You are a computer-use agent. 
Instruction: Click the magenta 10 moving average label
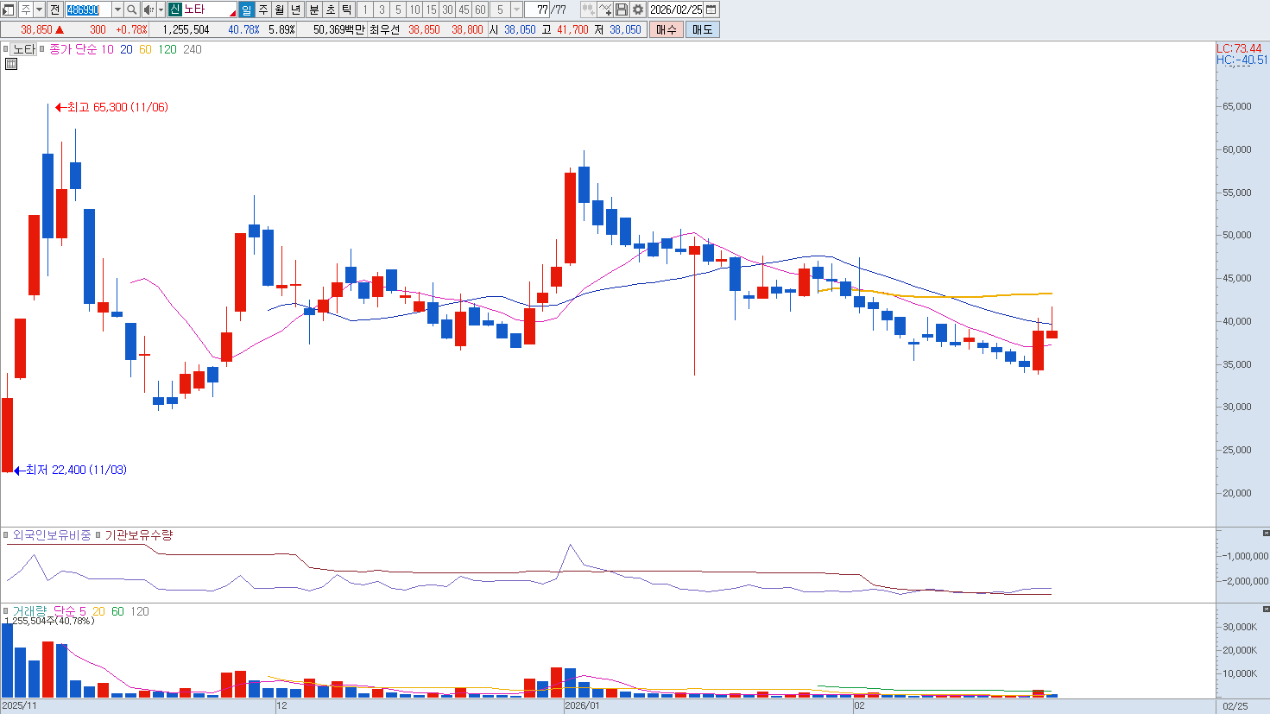107,49
